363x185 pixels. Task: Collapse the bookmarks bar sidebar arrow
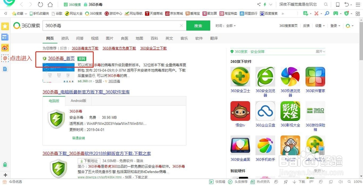coord(5,14)
